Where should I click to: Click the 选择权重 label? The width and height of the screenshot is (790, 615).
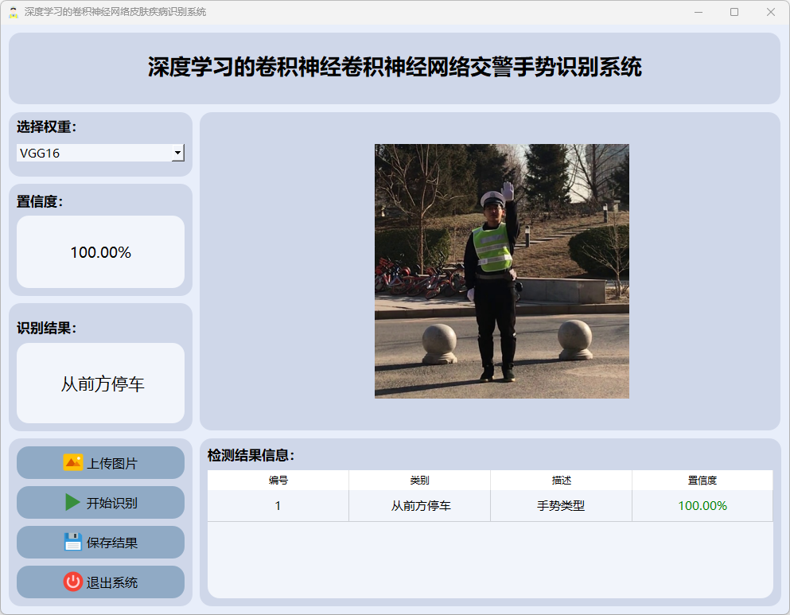[x=46, y=127]
